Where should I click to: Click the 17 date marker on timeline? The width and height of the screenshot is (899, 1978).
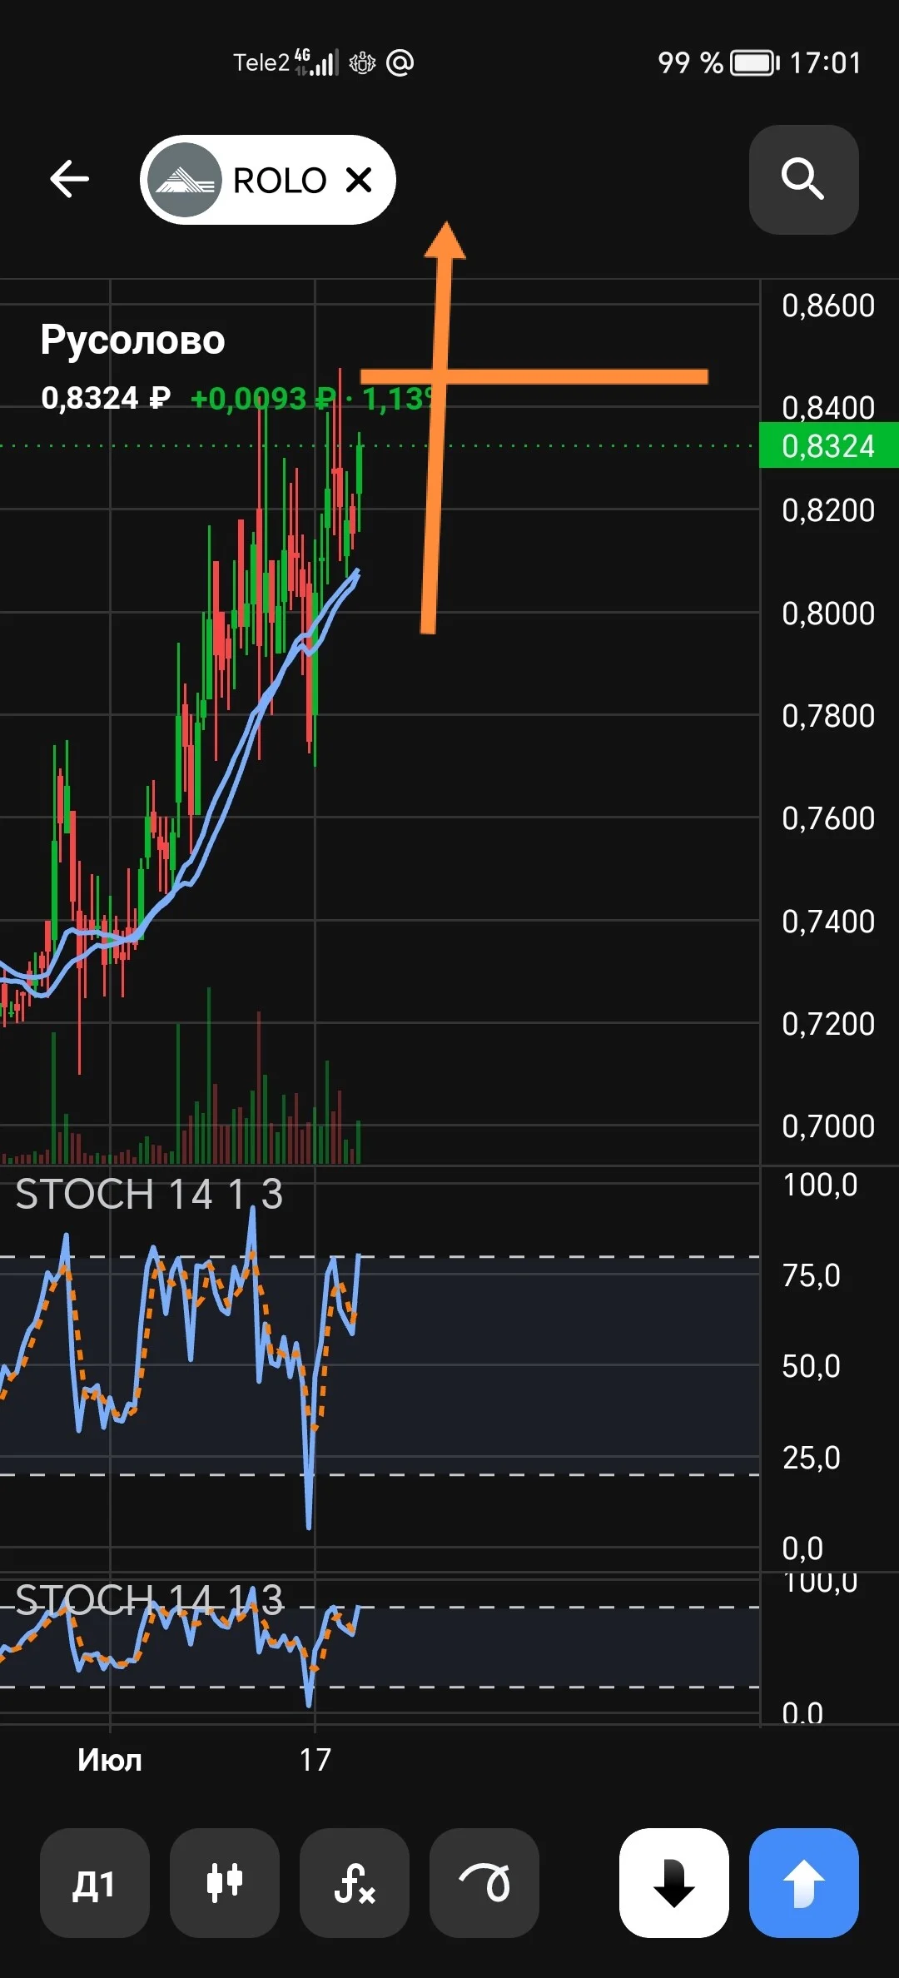click(315, 1759)
